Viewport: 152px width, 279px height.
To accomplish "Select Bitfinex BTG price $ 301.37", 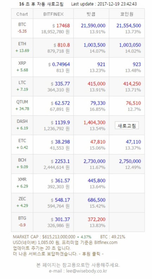I will 60,219.
